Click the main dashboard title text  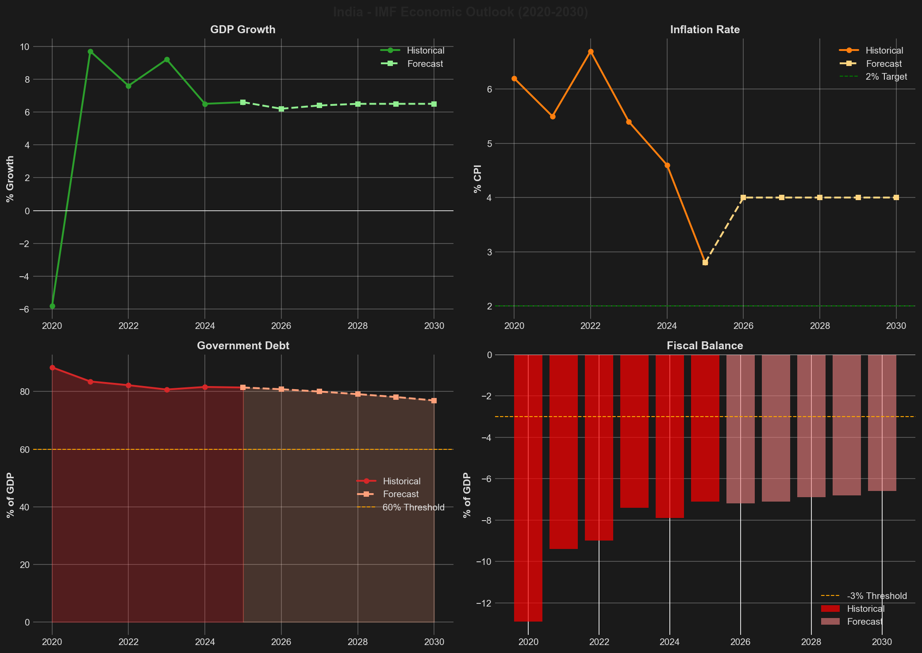tap(461, 12)
